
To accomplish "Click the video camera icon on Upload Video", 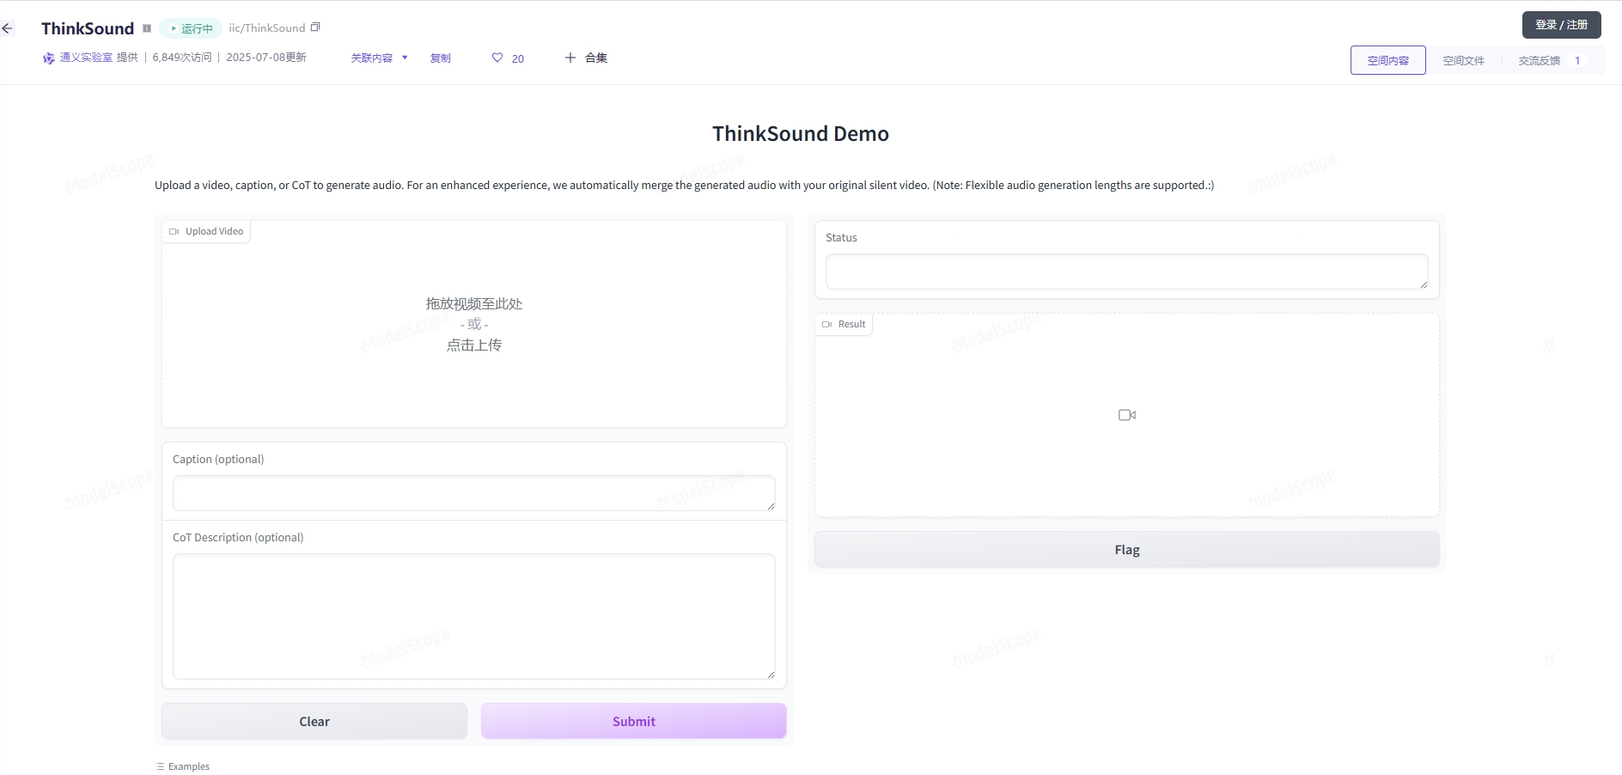I will tap(175, 231).
